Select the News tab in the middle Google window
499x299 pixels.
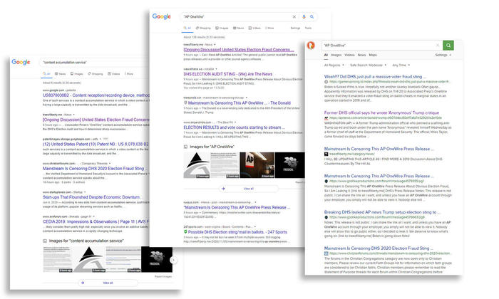(x=238, y=28)
